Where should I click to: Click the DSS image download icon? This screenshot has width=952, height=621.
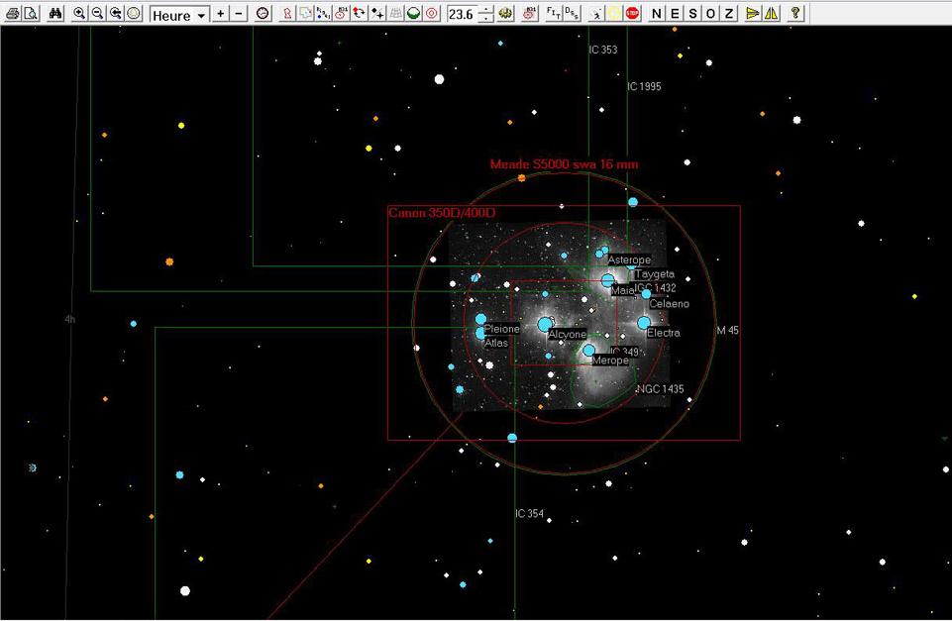[x=572, y=13]
